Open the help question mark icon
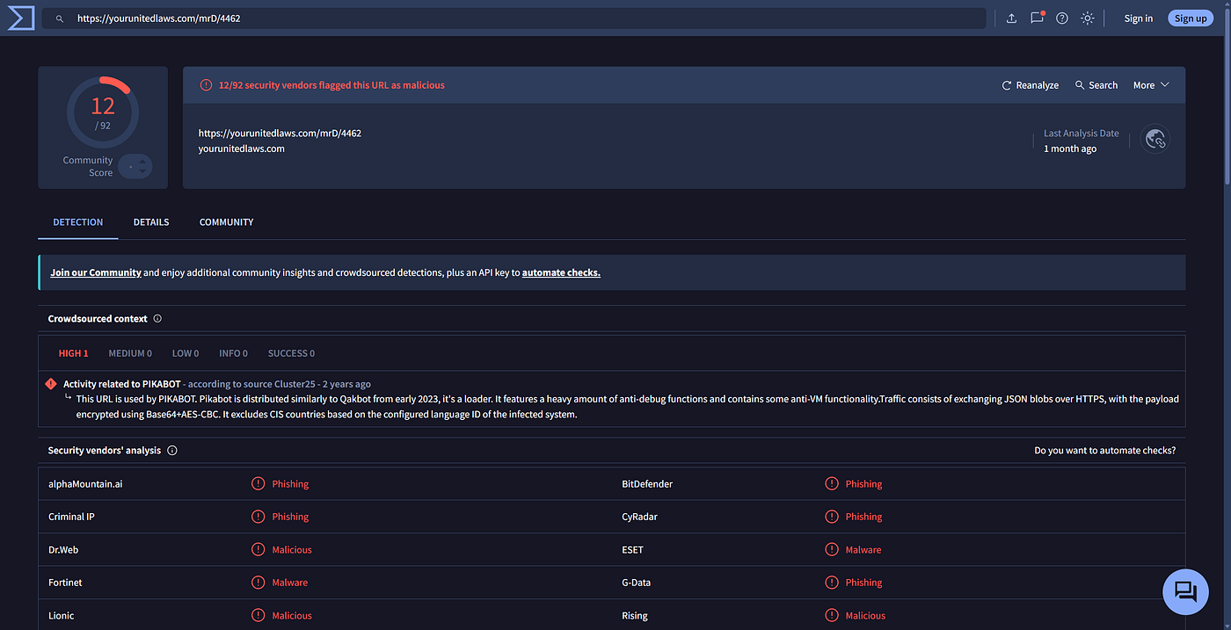Viewport: 1231px width, 630px height. tap(1062, 18)
